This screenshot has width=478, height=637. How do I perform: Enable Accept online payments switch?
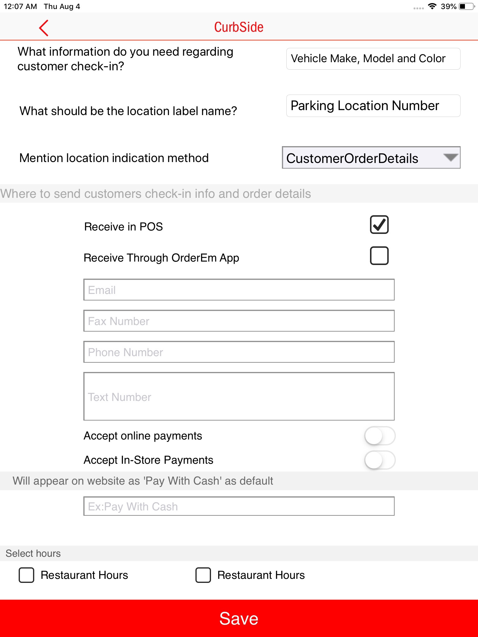380,436
